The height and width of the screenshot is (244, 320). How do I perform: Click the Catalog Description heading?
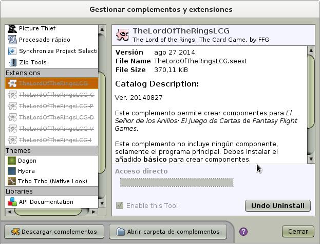pyautogui.click(x=157, y=84)
